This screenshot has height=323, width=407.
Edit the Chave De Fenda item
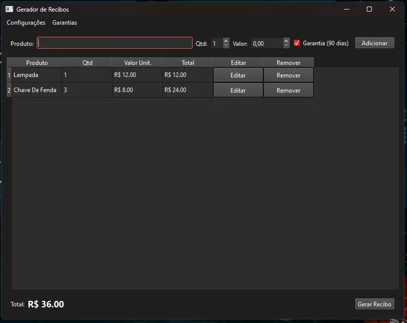click(x=238, y=90)
